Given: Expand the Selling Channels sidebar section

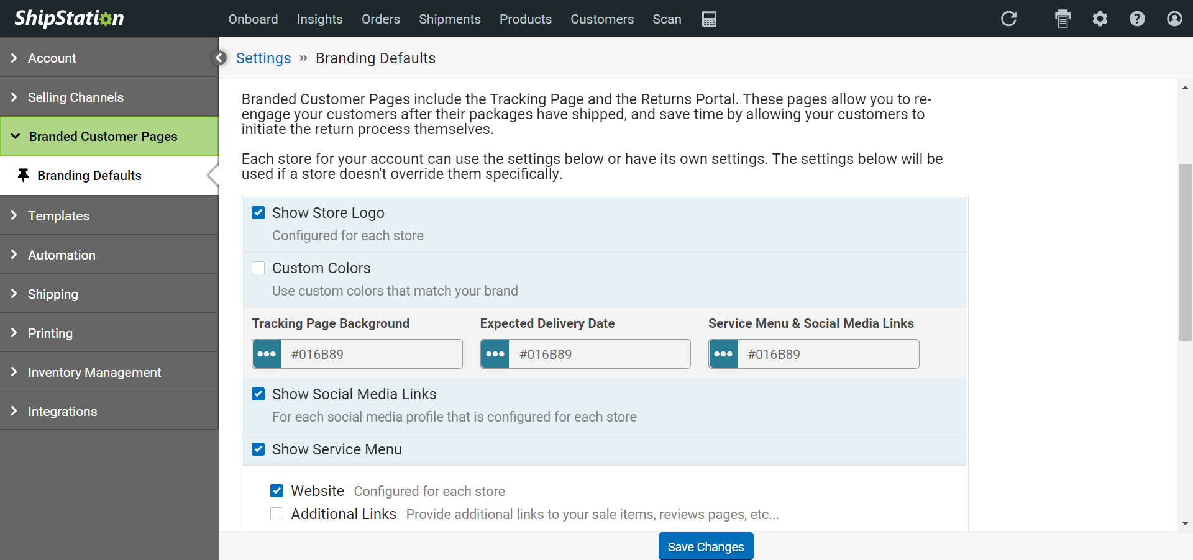Looking at the screenshot, I should pos(76,97).
